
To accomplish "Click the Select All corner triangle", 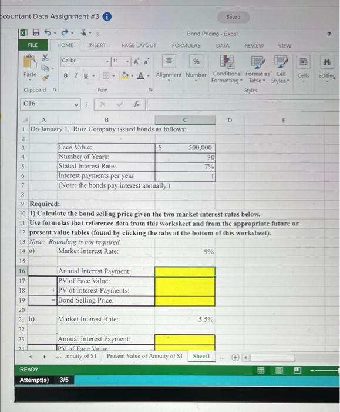I will point(25,120).
